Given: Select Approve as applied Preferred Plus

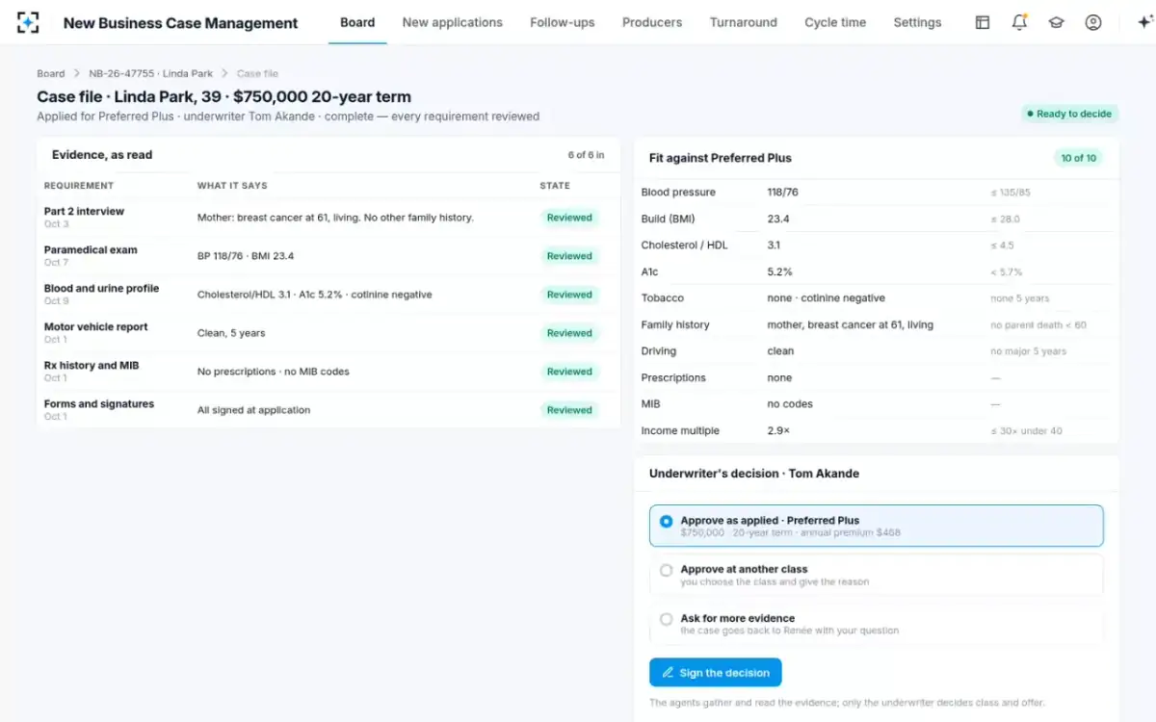Looking at the screenshot, I should point(877,526).
